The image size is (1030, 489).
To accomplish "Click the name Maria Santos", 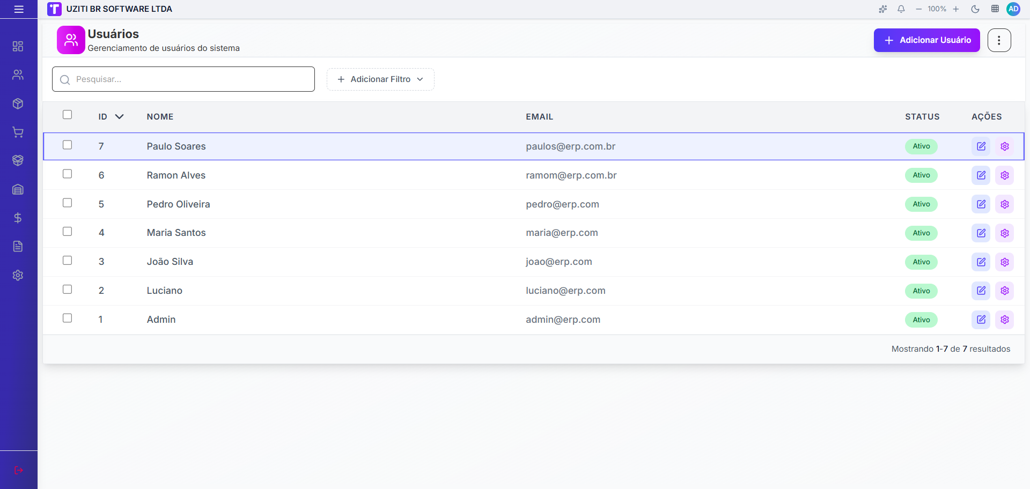I will (176, 233).
